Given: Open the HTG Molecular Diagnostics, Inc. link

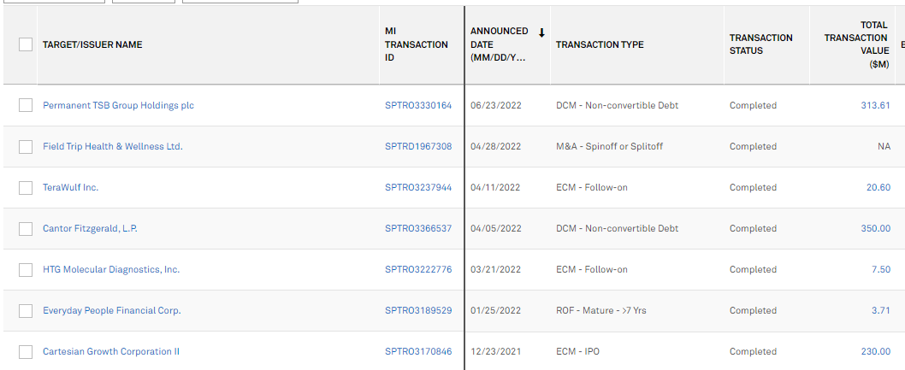Looking at the screenshot, I should 111,269.
